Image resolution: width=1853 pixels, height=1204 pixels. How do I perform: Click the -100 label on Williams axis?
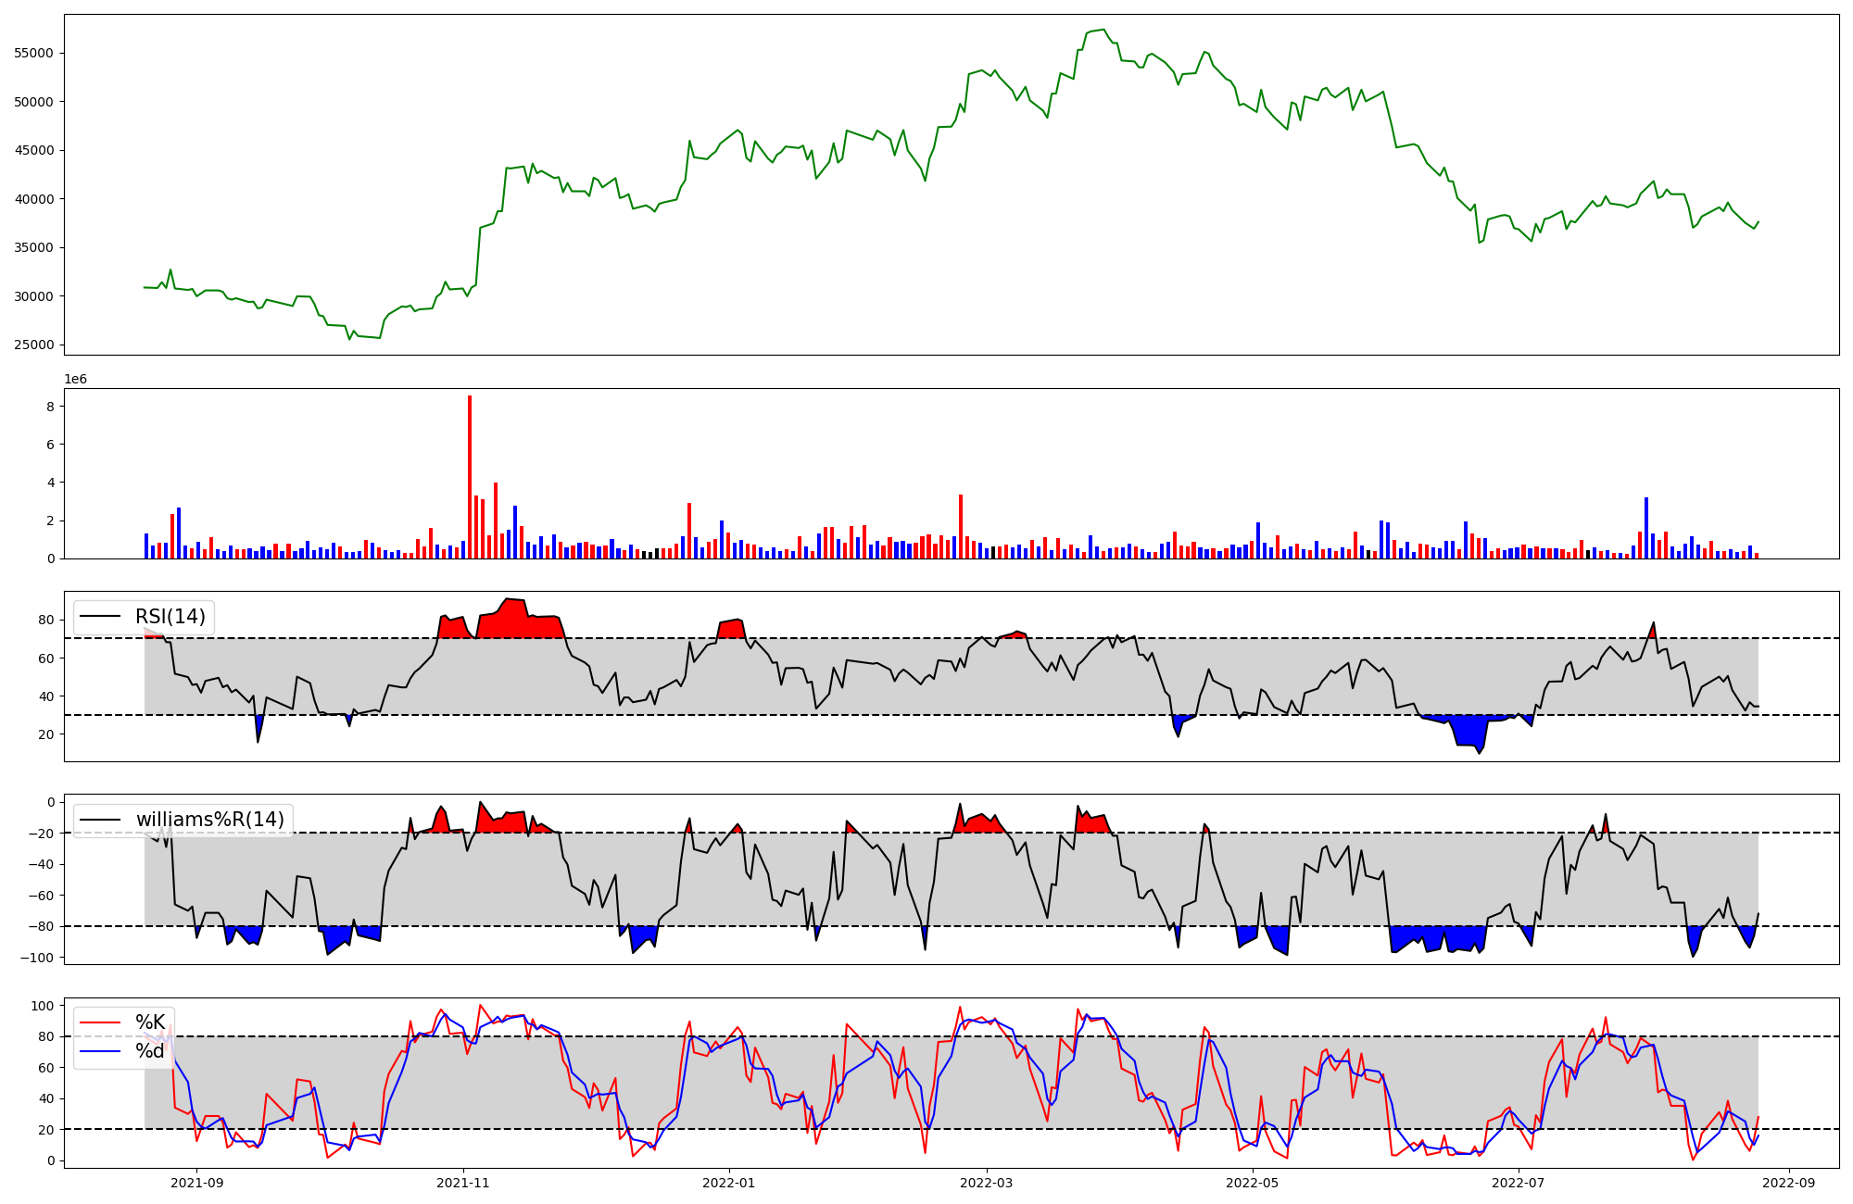click(x=38, y=958)
